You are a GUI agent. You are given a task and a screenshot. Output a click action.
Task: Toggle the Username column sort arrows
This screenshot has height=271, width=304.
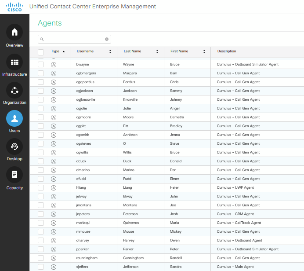[110, 51]
